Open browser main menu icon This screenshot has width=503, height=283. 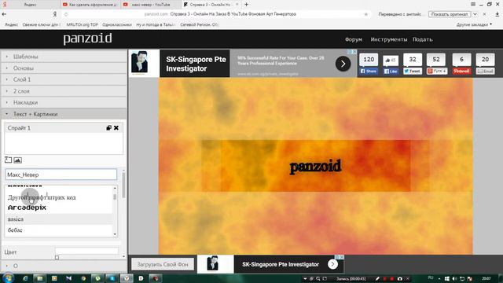(x=473, y=4)
